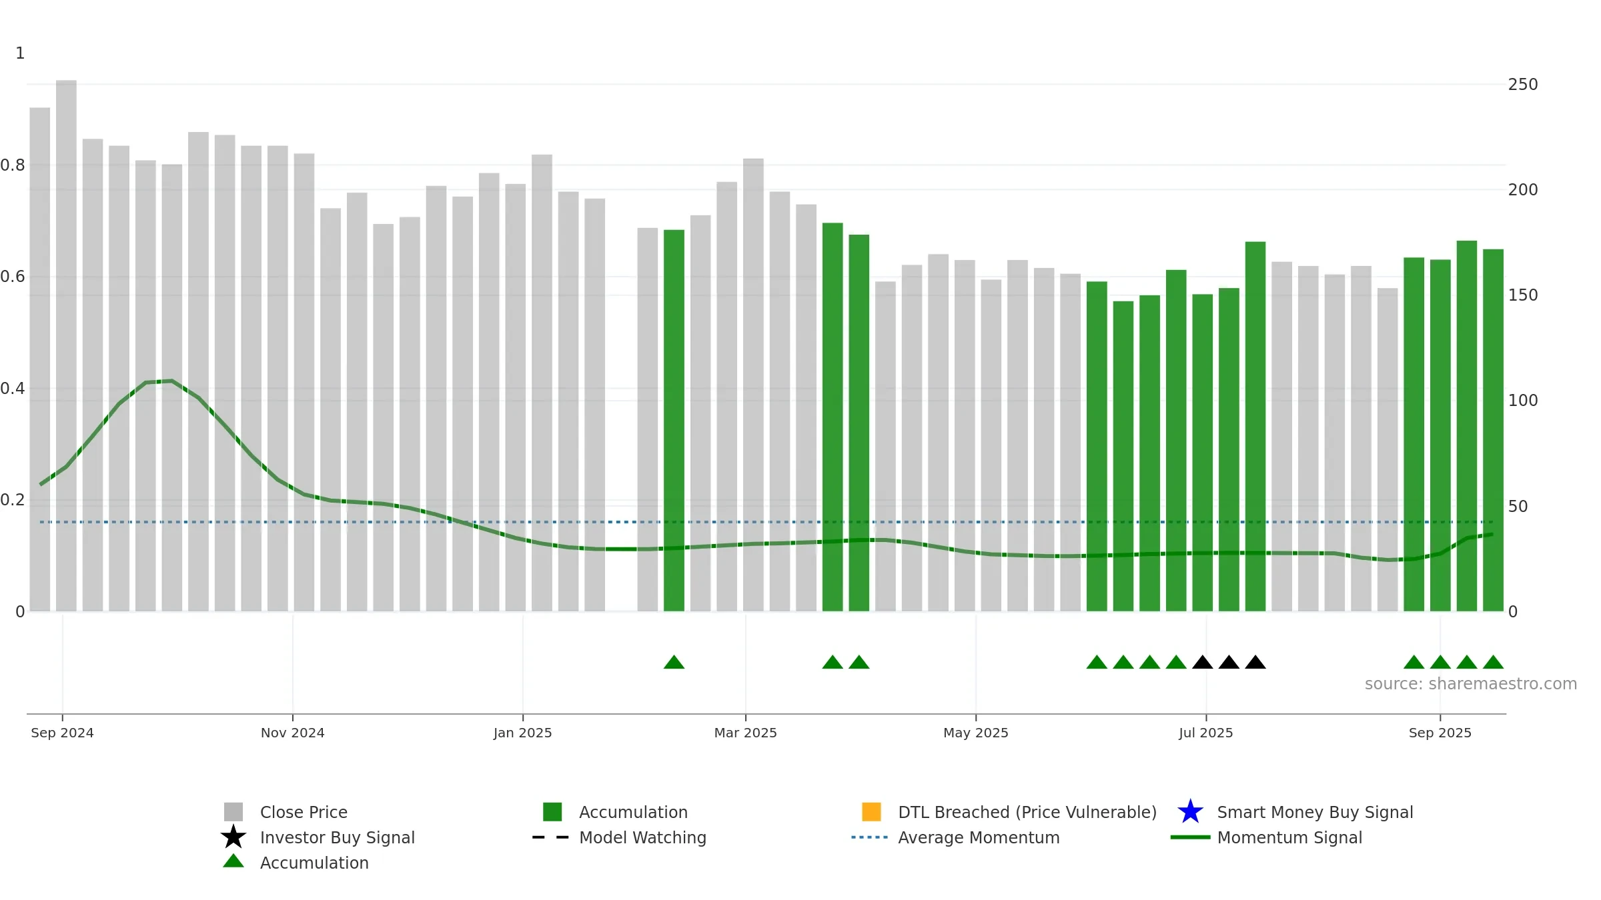Click the green Accumulation square swatch
The image size is (1601, 900).
(552, 811)
